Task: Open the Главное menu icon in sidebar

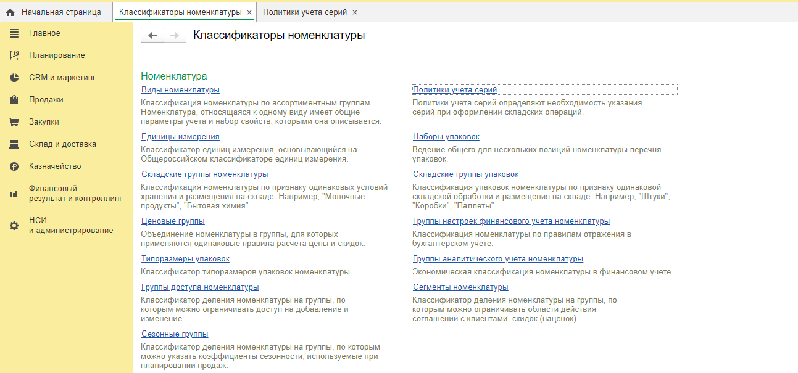Action: coord(14,33)
